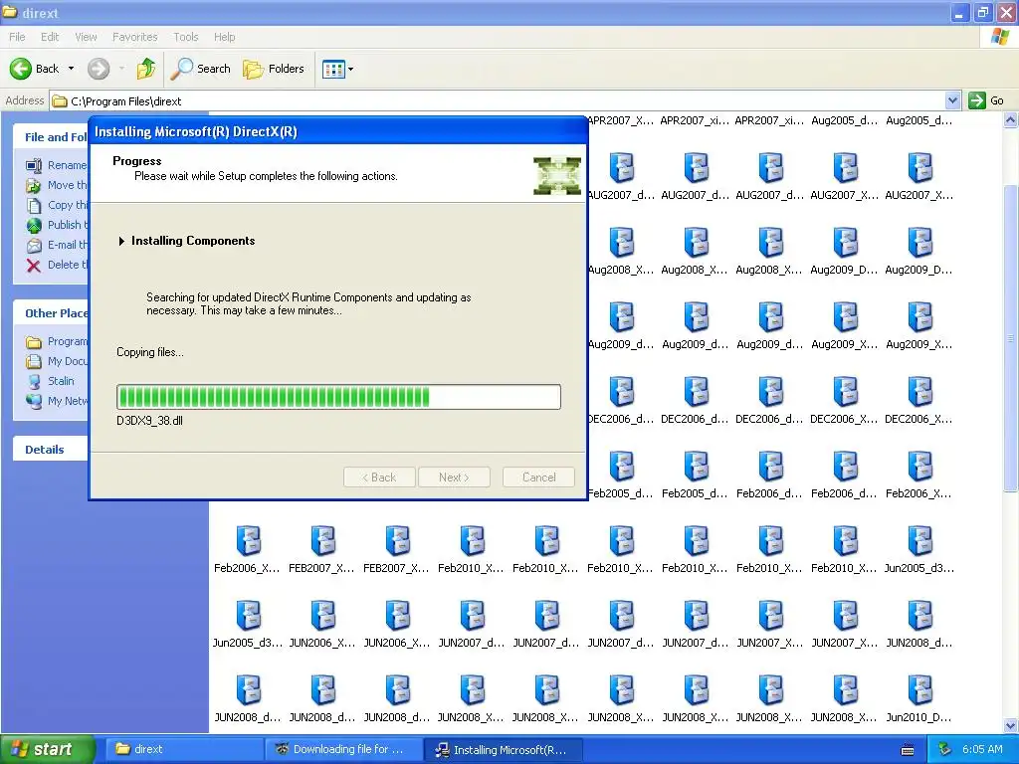Open the Favorites menu
The width and height of the screenshot is (1019, 764).
(x=135, y=37)
